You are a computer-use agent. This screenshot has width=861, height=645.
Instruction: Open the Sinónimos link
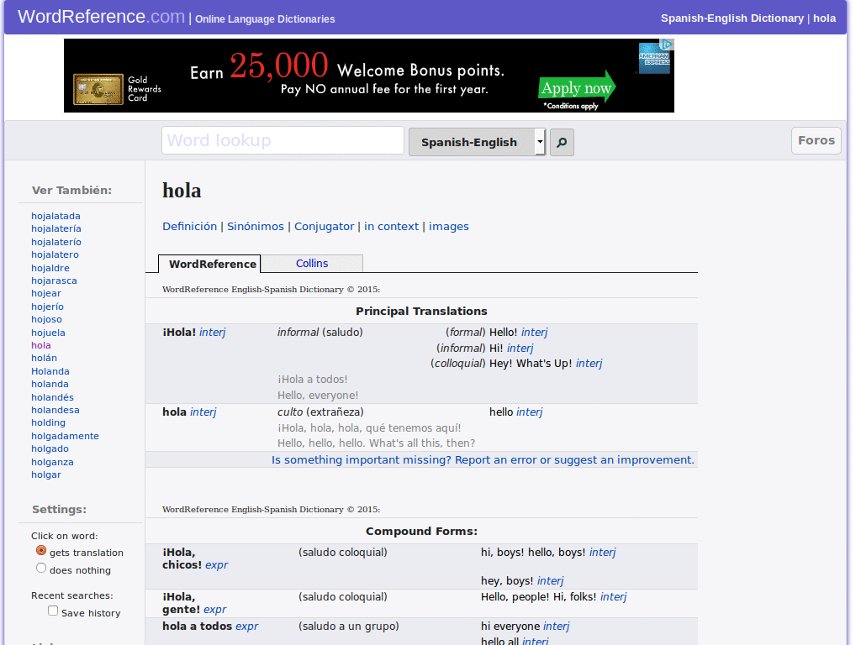click(256, 227)
